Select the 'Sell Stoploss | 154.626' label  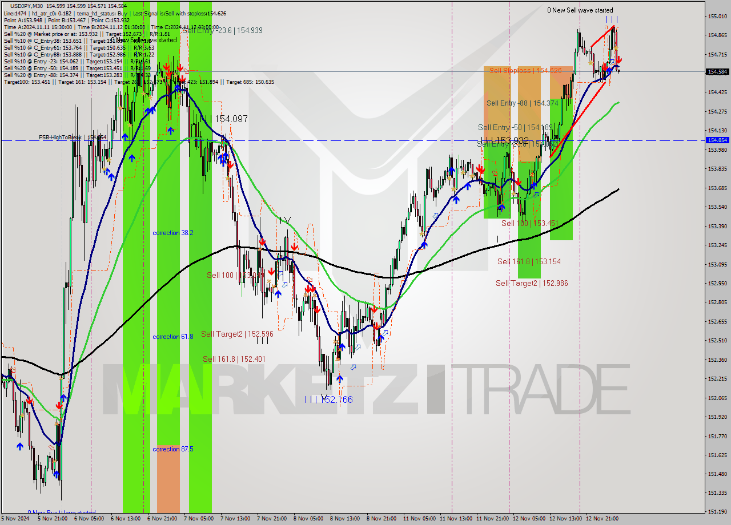click(x=525, y=70)
